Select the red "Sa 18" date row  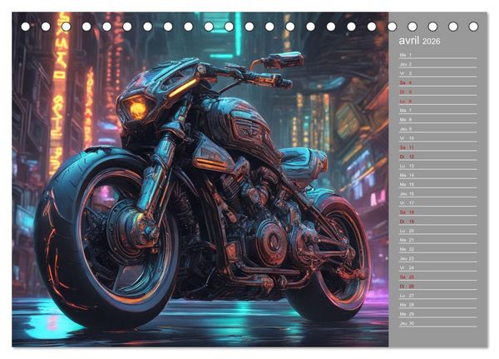click(x=438, y=212)
